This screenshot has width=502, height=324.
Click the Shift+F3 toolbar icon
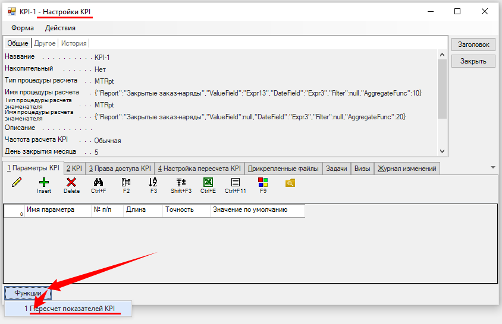pos(181,183)
